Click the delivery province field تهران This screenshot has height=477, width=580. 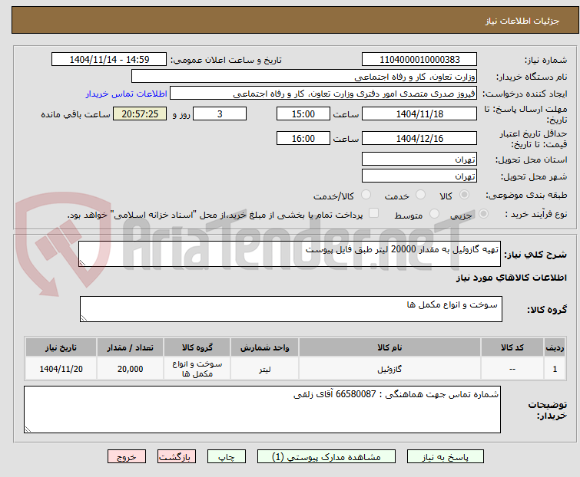419,159
